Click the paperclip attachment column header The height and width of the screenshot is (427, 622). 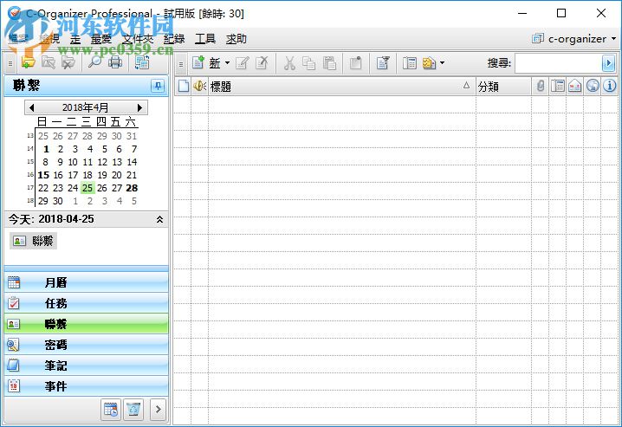[541, 86]
